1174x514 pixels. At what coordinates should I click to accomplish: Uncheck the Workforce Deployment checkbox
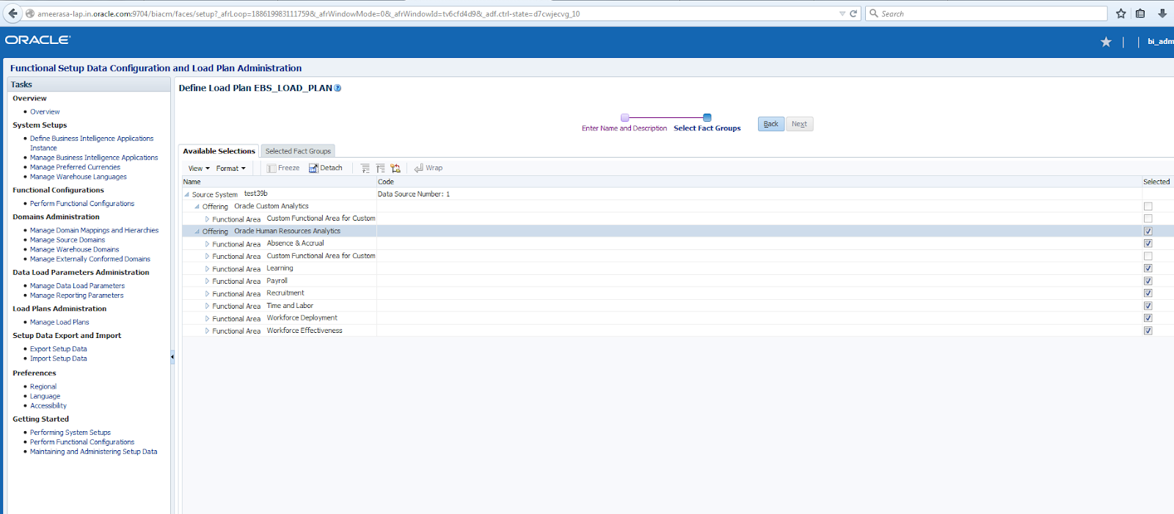[1148, 318]
